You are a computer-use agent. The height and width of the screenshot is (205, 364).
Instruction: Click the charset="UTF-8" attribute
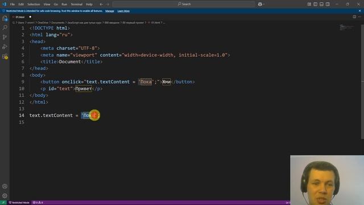[x=77, y=48]
